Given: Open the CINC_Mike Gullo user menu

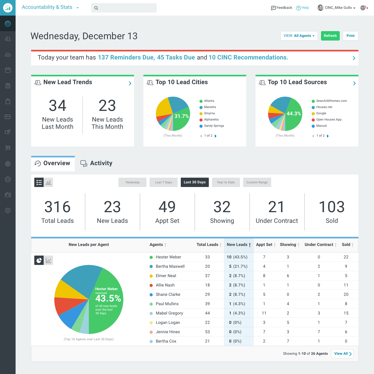Looking at the screenshot, I should tap(340, 8).
